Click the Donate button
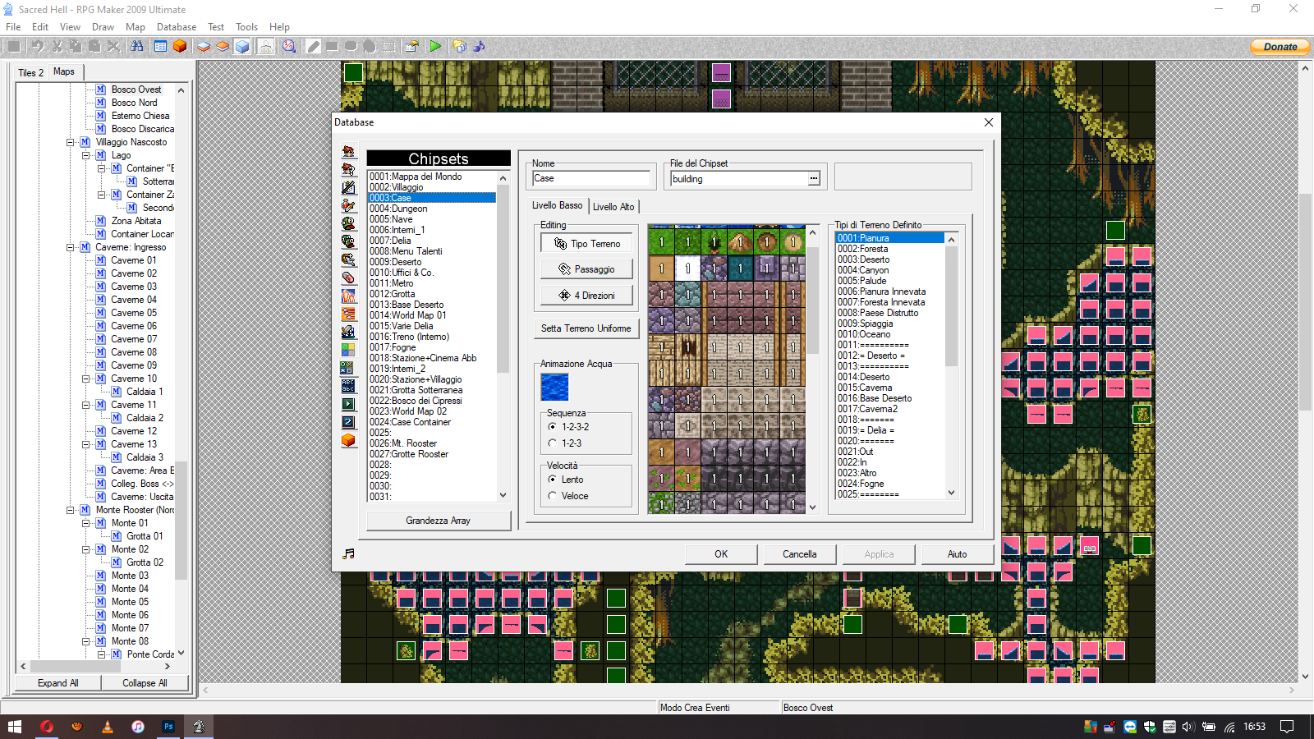This screenshot has width=1314, height=739. (1280, 47)
